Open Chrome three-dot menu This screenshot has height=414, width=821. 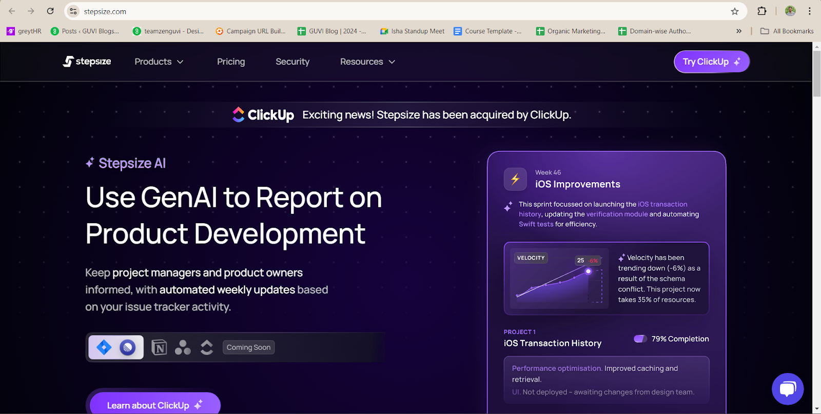(x=810, y=11)
